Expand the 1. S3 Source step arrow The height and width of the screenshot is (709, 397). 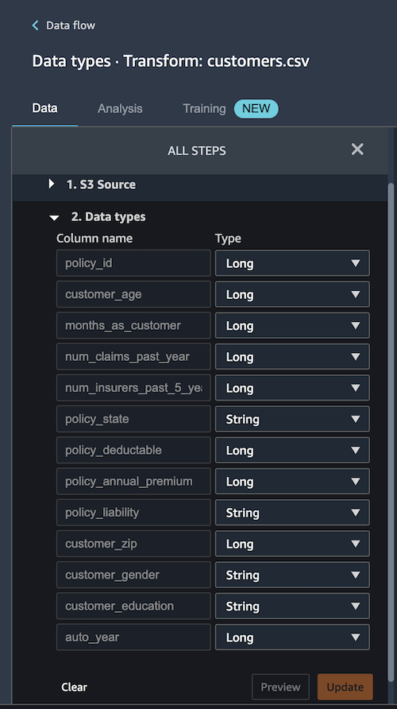coord(52,184)
